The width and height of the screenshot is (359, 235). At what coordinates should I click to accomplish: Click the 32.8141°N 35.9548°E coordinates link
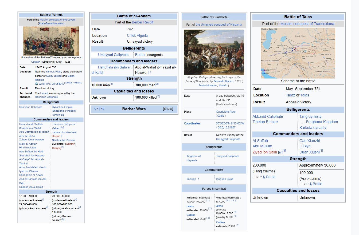52,84
